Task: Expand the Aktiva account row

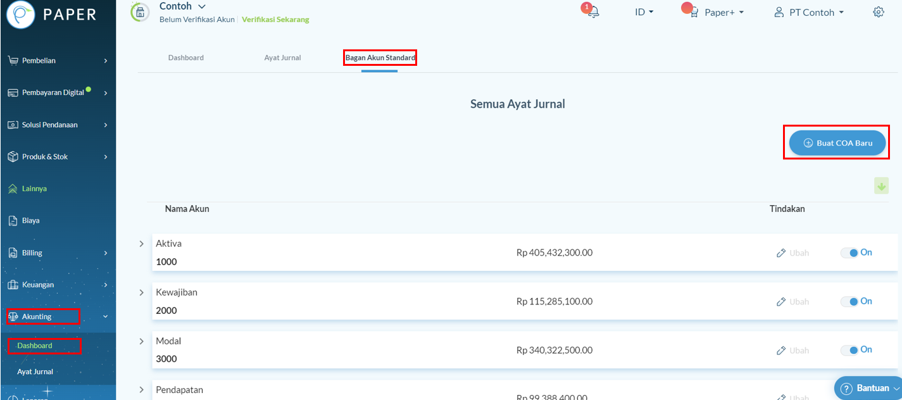Action: pyautogui.click(x=141, y=243)
